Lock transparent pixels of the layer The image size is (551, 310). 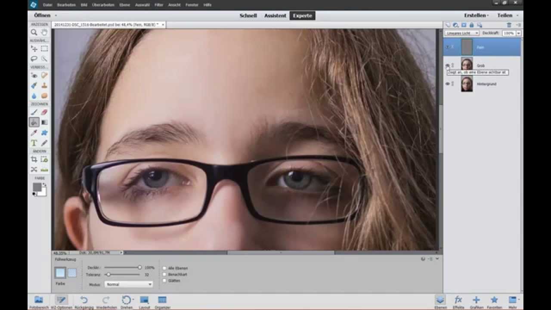479,25
